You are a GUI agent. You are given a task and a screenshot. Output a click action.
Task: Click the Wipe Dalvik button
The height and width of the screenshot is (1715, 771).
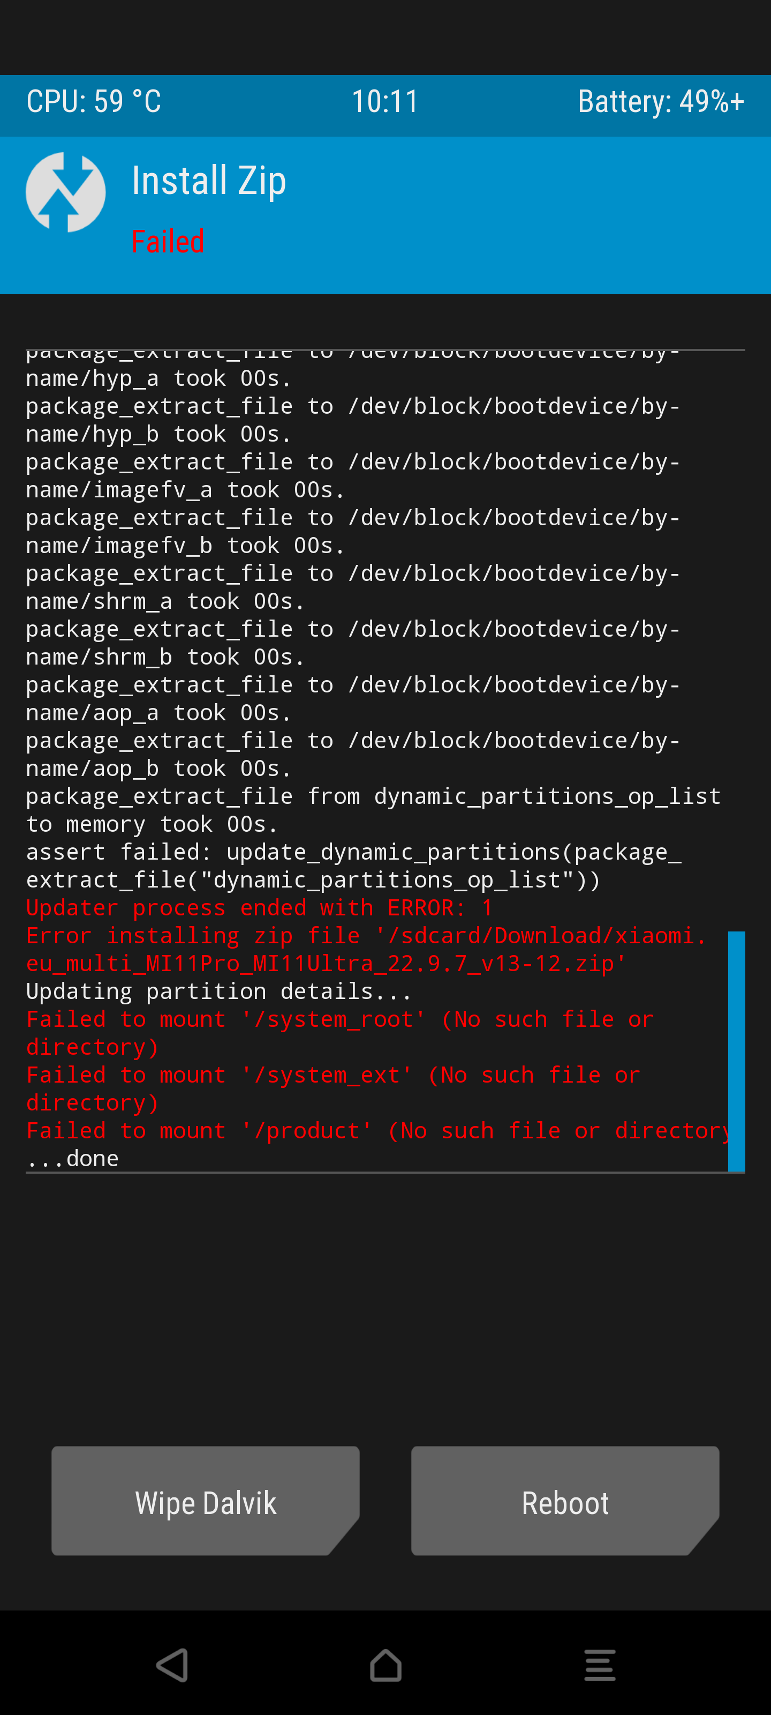pos(206,1501)
